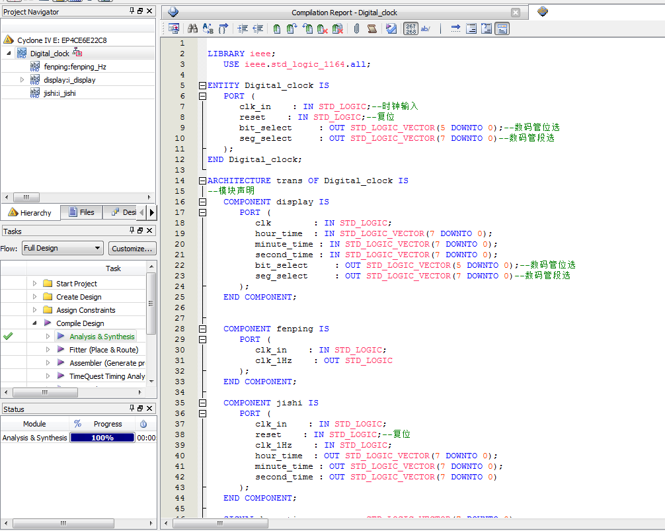Click the detach window toolbar icon

(x=174, y=28)
